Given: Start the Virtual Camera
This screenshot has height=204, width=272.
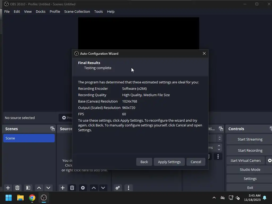Looking at the screenshot, I should click(246, 160).
